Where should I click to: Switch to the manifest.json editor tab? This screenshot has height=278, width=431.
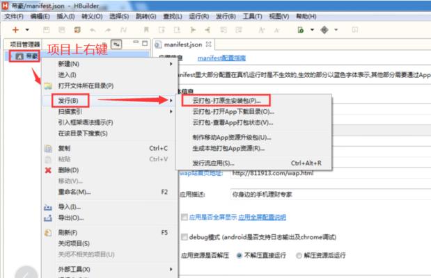coord(183,44)
